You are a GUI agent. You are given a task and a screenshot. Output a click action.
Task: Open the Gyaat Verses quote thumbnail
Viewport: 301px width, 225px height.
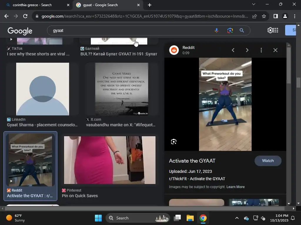pyautogui.click(x=122, y=89)
